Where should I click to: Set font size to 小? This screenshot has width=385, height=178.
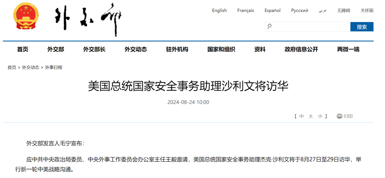(320, 116)
